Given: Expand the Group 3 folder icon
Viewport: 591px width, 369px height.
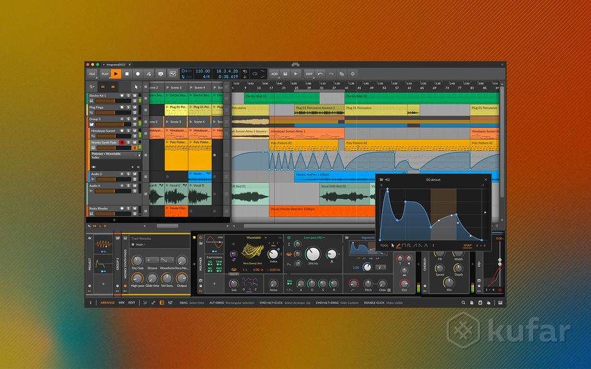Looking at the screenshot, I should [x=92, y=124].
